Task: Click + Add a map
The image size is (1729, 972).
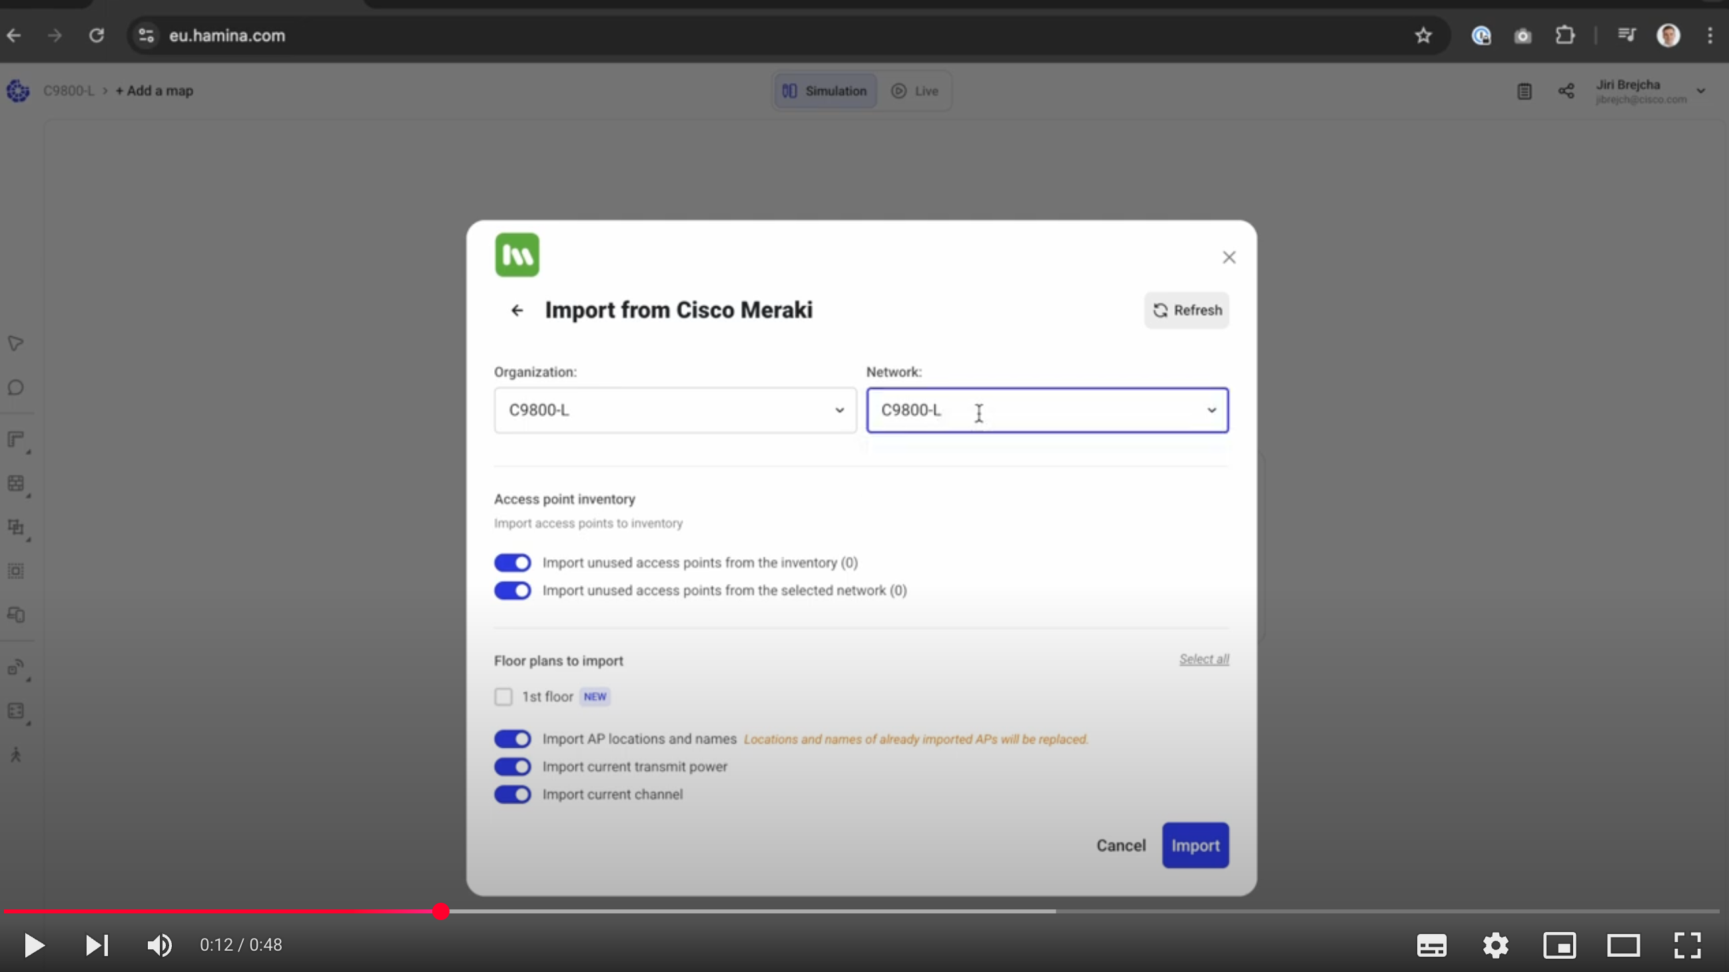Action: 155,91
